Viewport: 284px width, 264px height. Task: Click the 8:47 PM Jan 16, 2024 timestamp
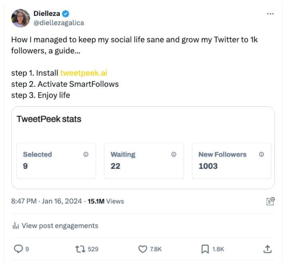pos(47,201)
